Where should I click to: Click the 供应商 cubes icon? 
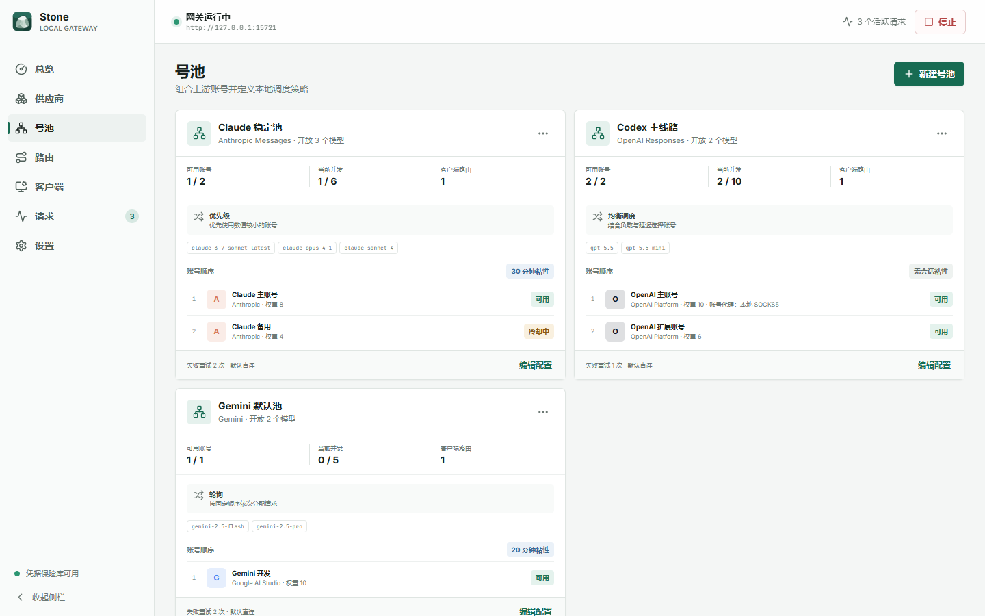pyautogui.click(x=21, y=99)
